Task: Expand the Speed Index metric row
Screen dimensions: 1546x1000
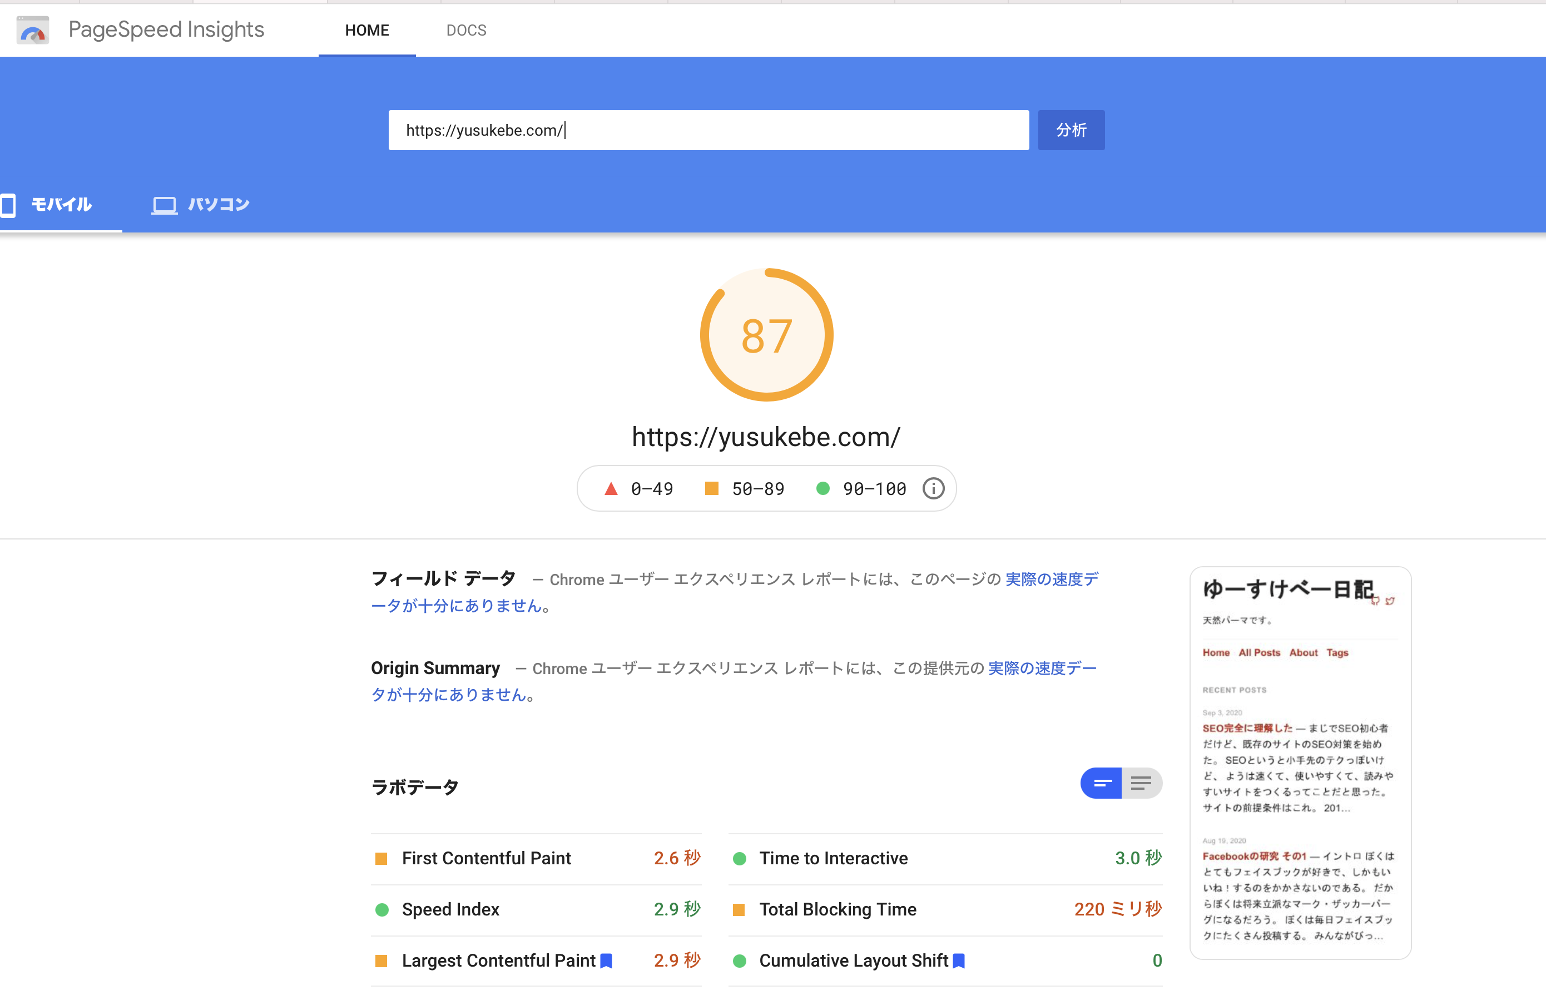Action: (x=450, y=909)
